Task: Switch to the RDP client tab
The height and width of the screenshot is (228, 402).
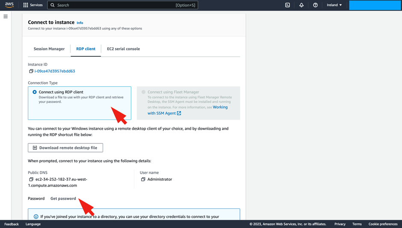Action: pos(86,49)
